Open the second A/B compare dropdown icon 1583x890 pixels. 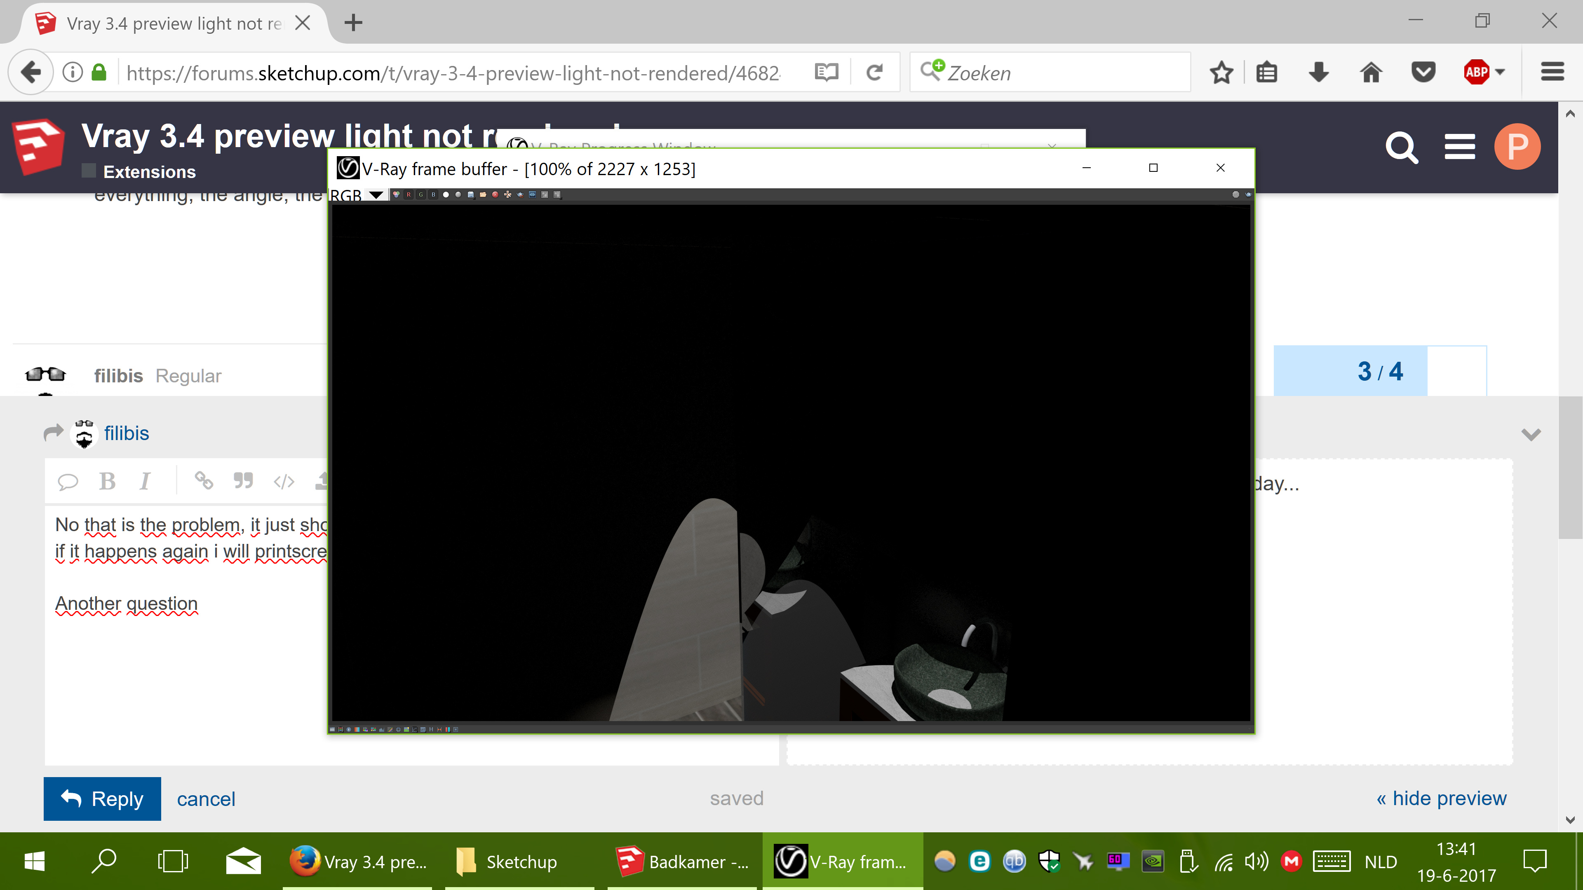point(557,195)
